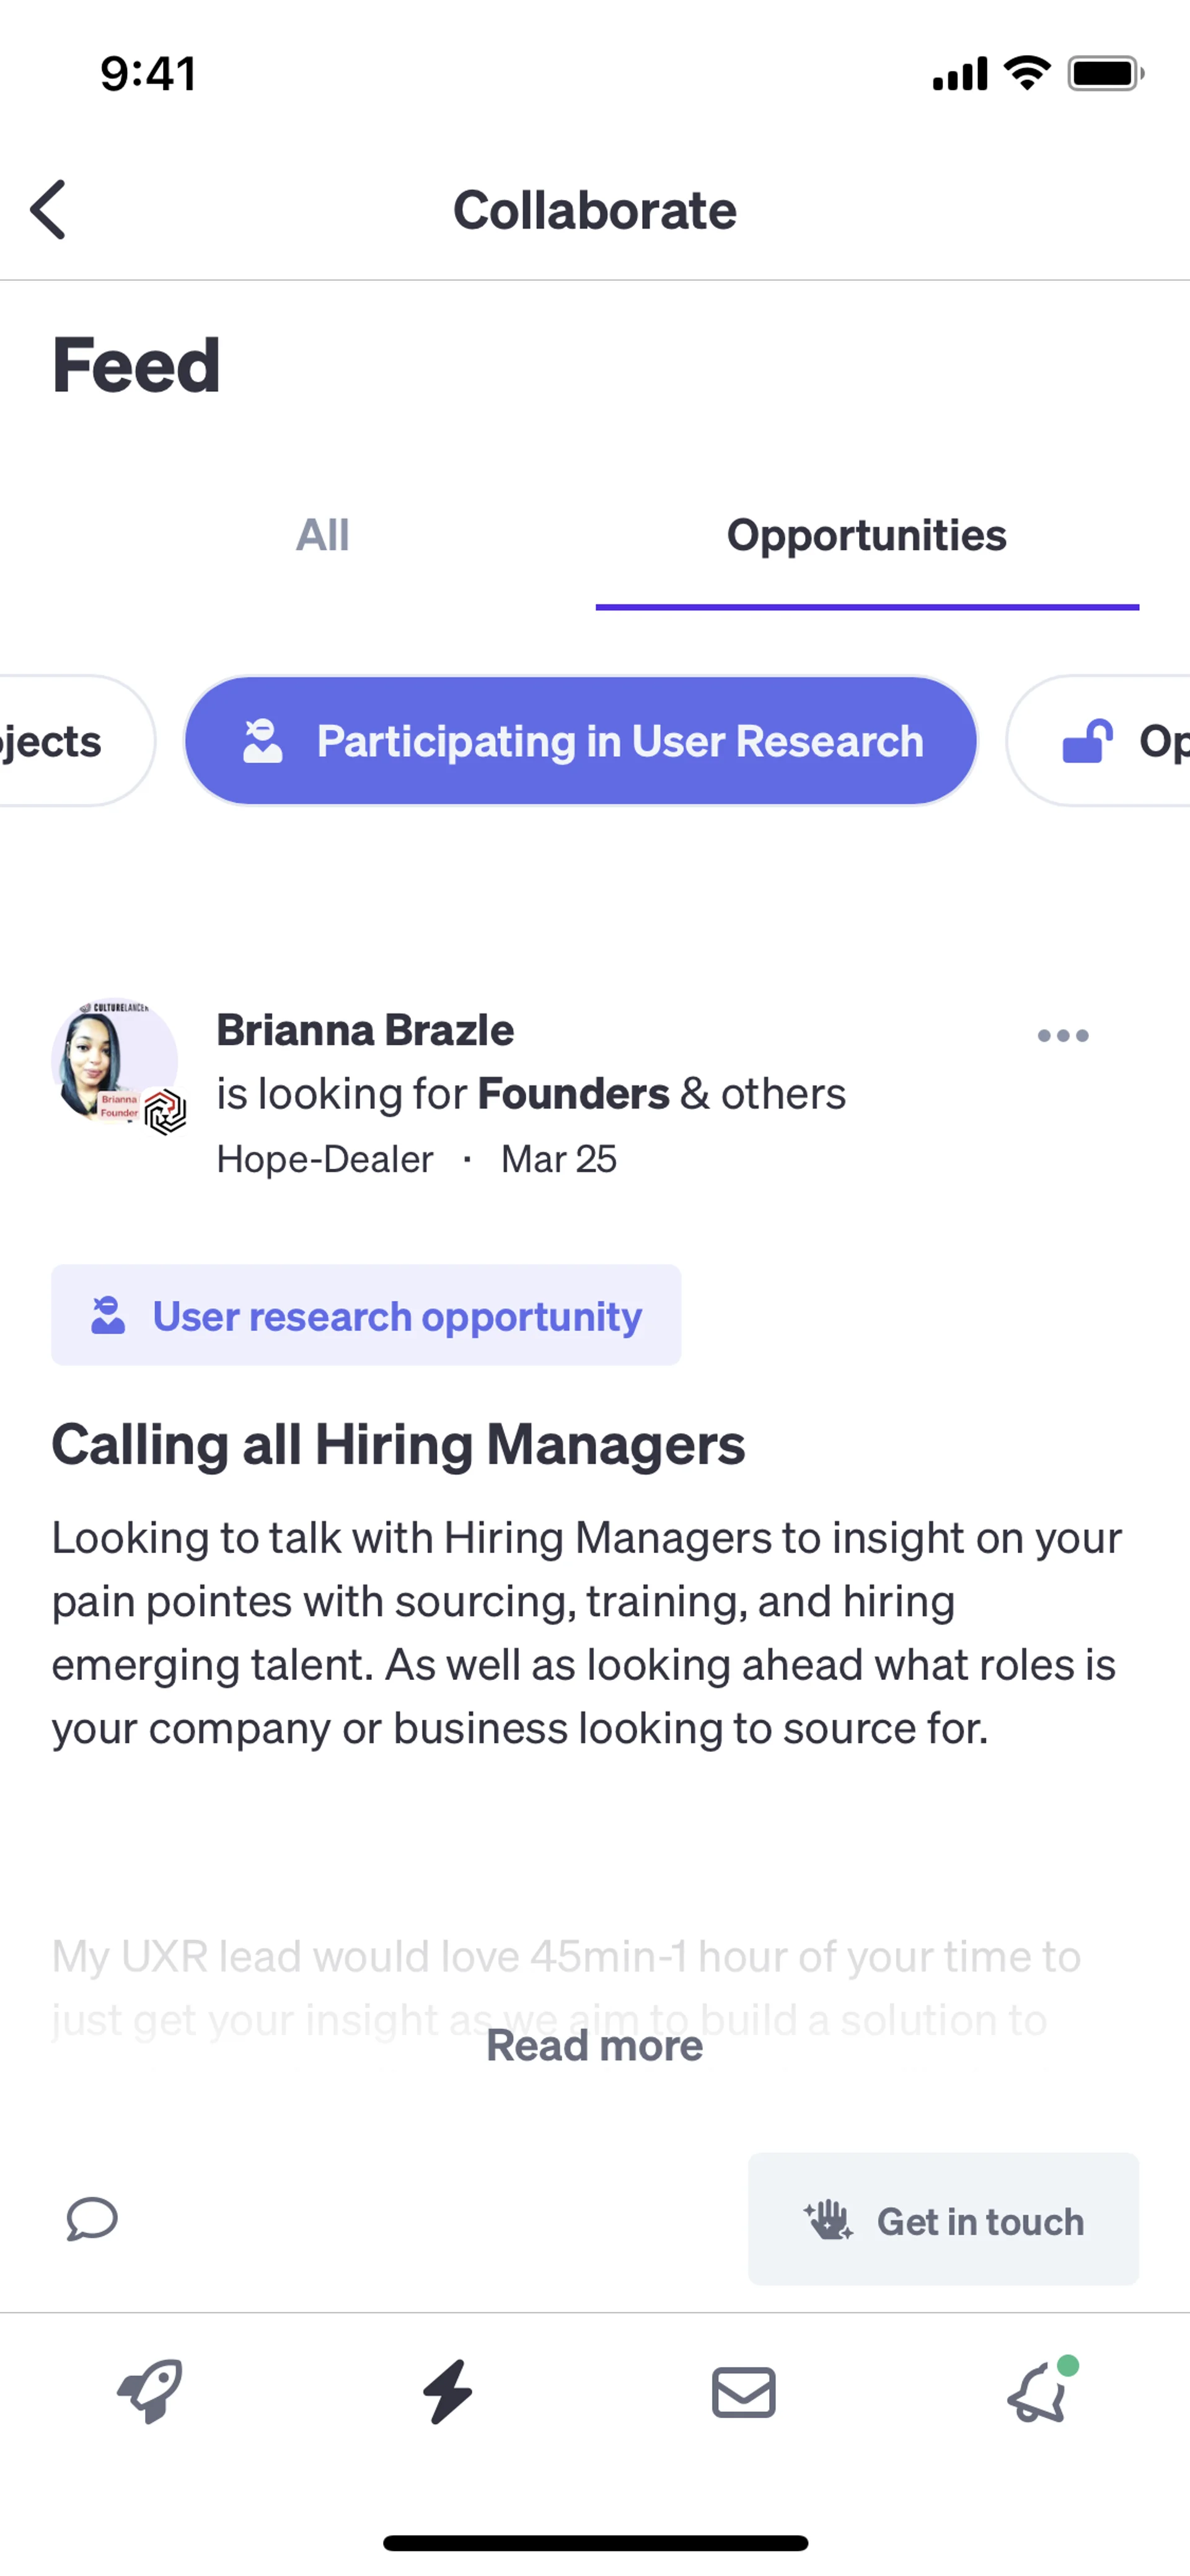This screenshot has height=2576, width=1190.
Task: Toggle the Participating in User Research filter
Action: click(x=580, y=741)
